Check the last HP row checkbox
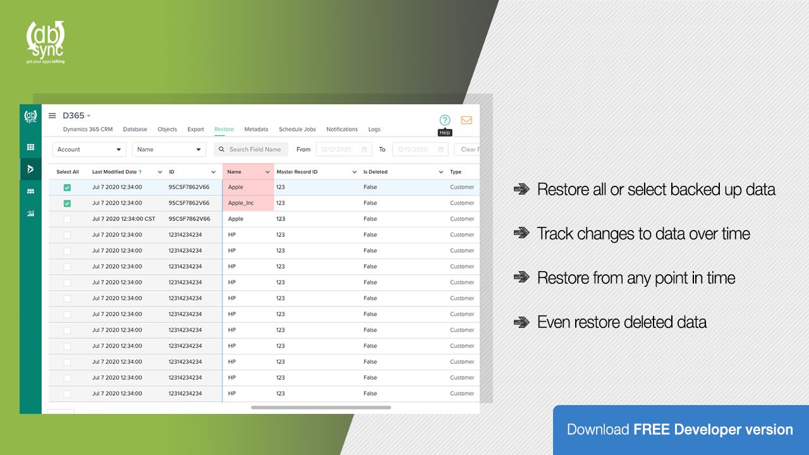The height and width of the screenshot is (455, 809). pyautogui.click(x=67, y=394)
